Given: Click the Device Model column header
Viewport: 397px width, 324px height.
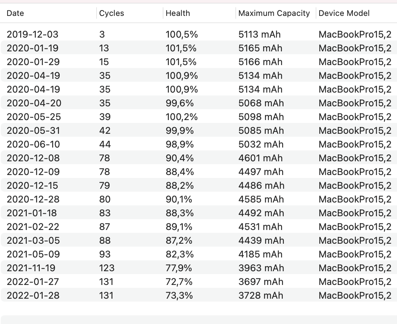Looking at the screenshot, I should tap(357, 13).
